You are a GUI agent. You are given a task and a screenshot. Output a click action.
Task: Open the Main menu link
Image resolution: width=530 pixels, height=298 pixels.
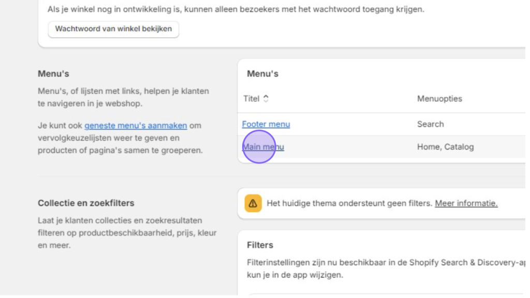263,147
